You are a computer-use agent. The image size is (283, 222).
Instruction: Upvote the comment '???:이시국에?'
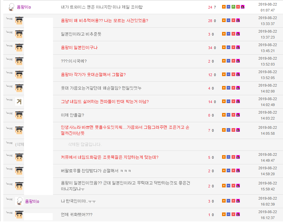pyautogui.click(x=224, y=61)
